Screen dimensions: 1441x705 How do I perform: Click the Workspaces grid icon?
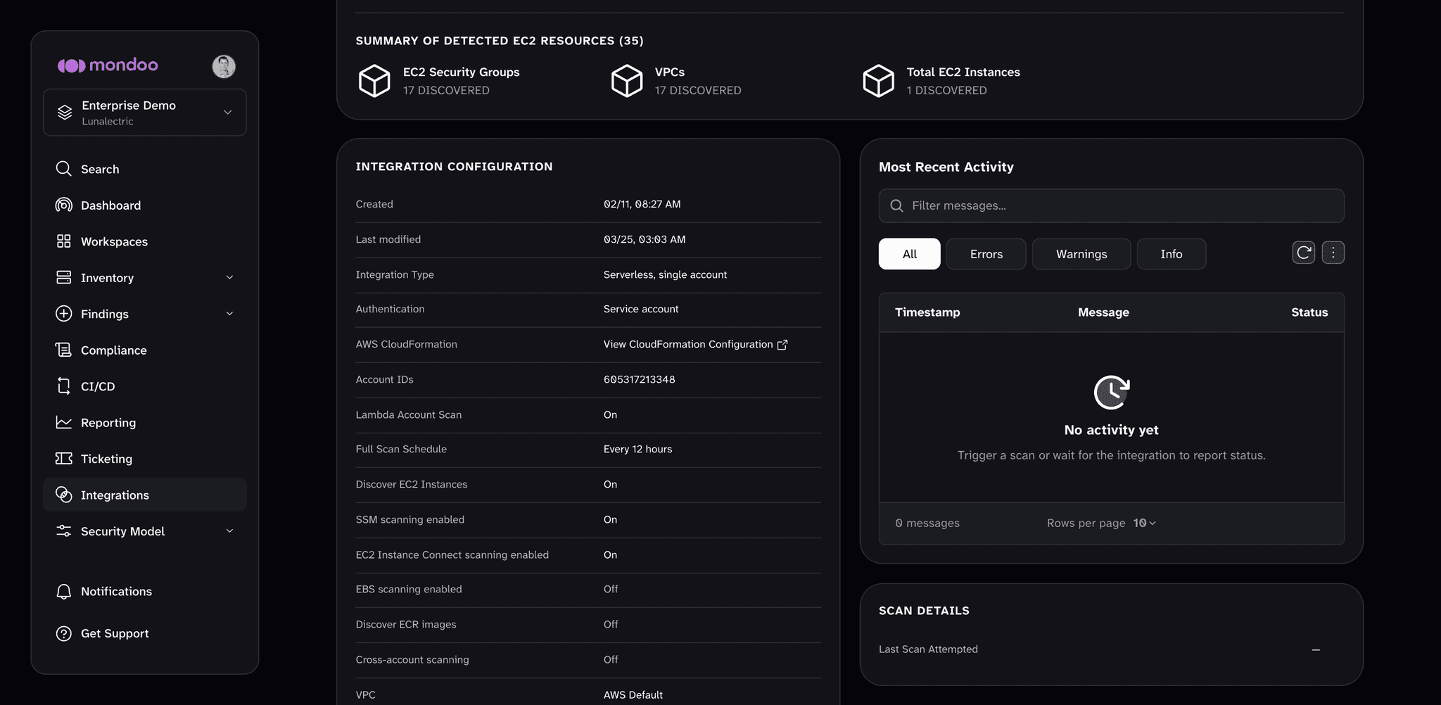click(63, 241)
